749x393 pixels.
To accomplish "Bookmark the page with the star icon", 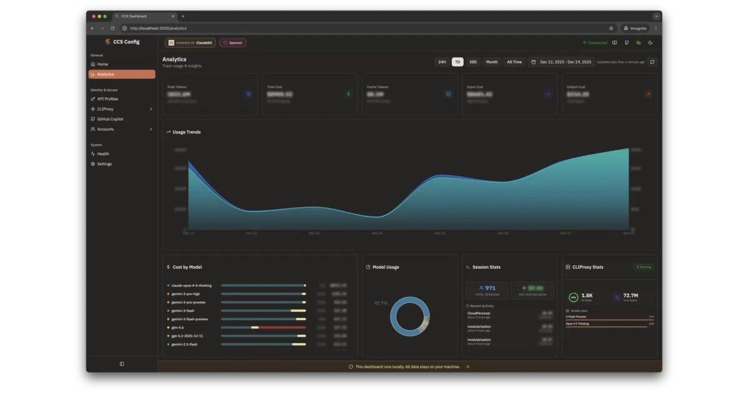I will [611, 28].
